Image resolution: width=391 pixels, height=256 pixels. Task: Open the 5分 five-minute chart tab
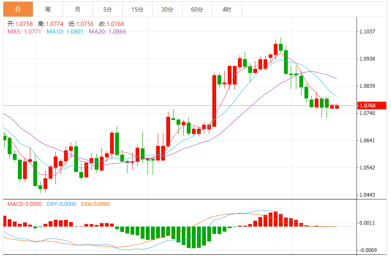pos(108,9)
